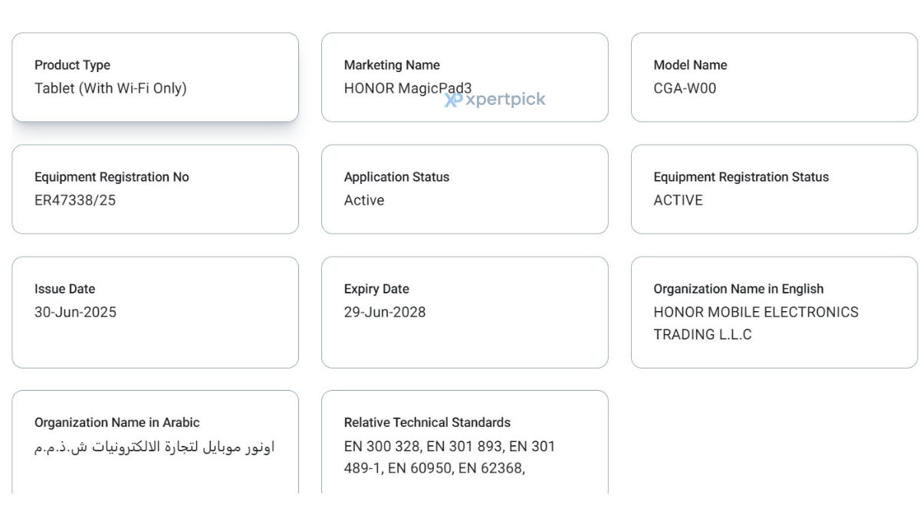Open the Organization Name in English card
920x521 pixels.
coord(774,313)
